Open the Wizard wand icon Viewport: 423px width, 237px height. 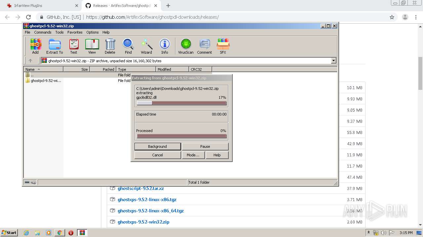[146, 46]
